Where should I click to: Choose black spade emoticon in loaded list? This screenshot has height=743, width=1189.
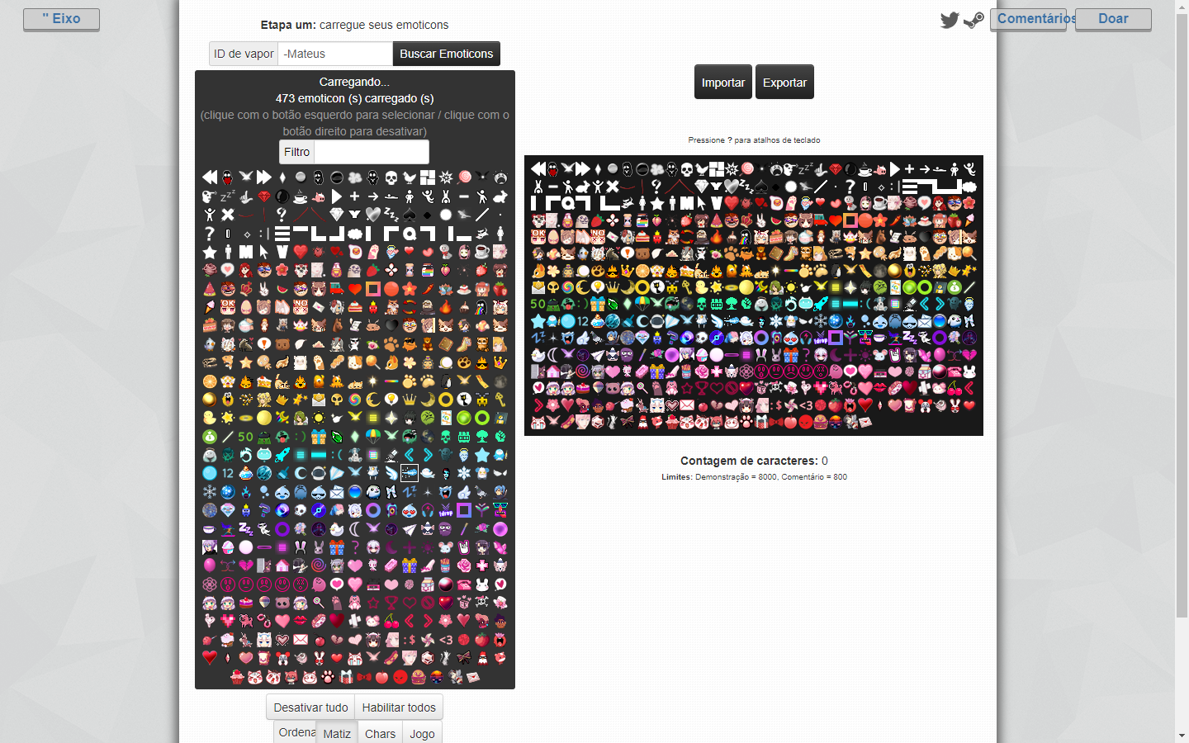(410, 215)
